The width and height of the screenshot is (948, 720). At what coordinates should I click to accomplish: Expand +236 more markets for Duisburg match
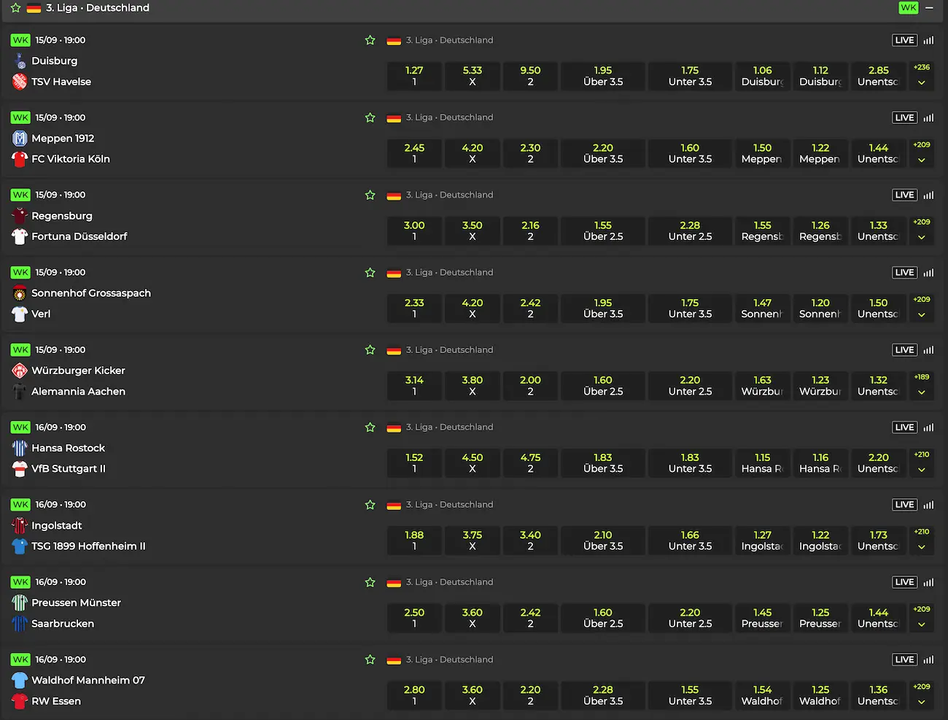pyautogui.click(x=922, y=76)
